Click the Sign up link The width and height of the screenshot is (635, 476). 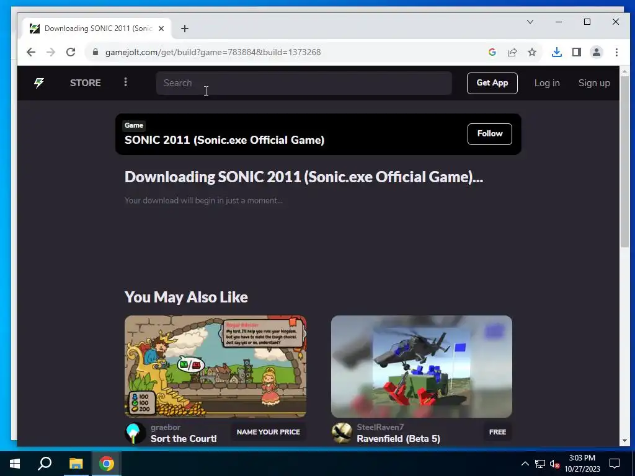tap(594, 83)
